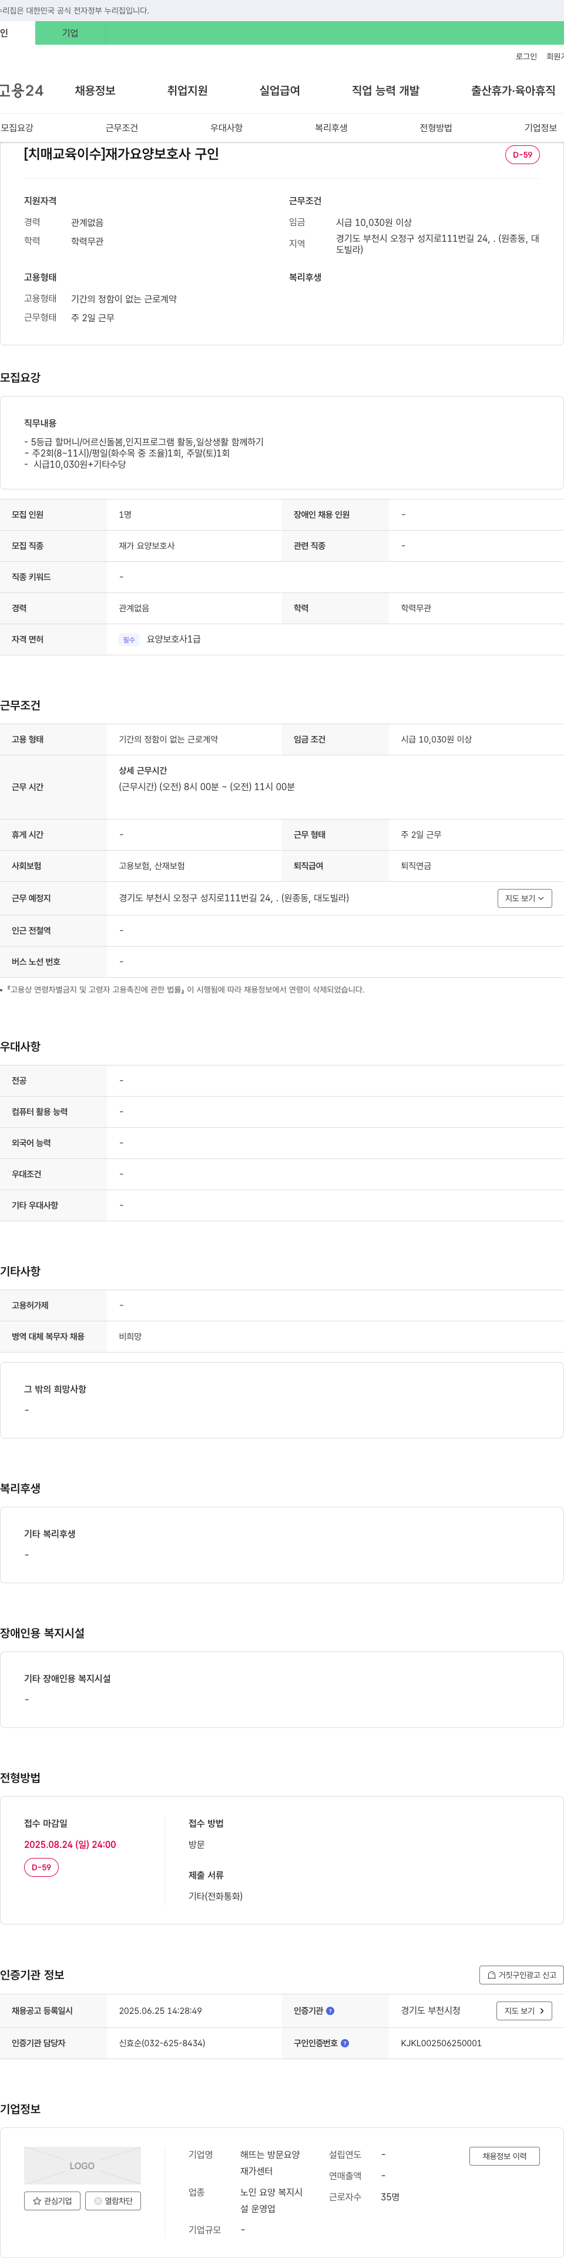Jump to the 모집요강 section tab
Viewport: 564px width, 2258px height.
coord(16,128)
